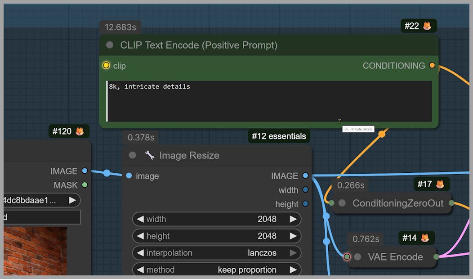Click inside the positive prompt text box

(270, 101)
